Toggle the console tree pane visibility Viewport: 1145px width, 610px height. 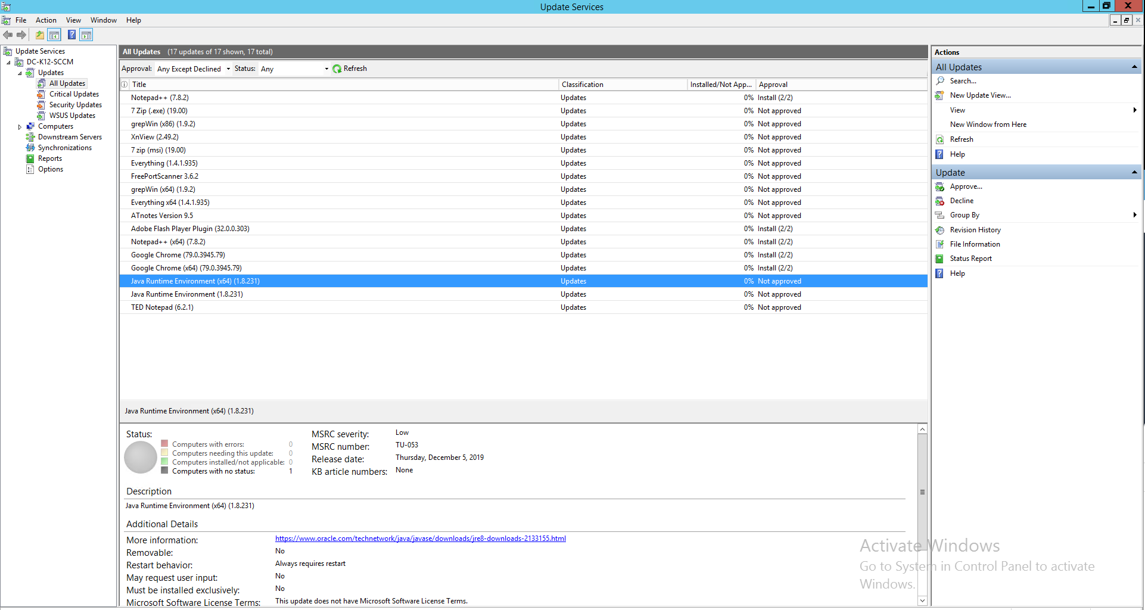pos(54,35)
